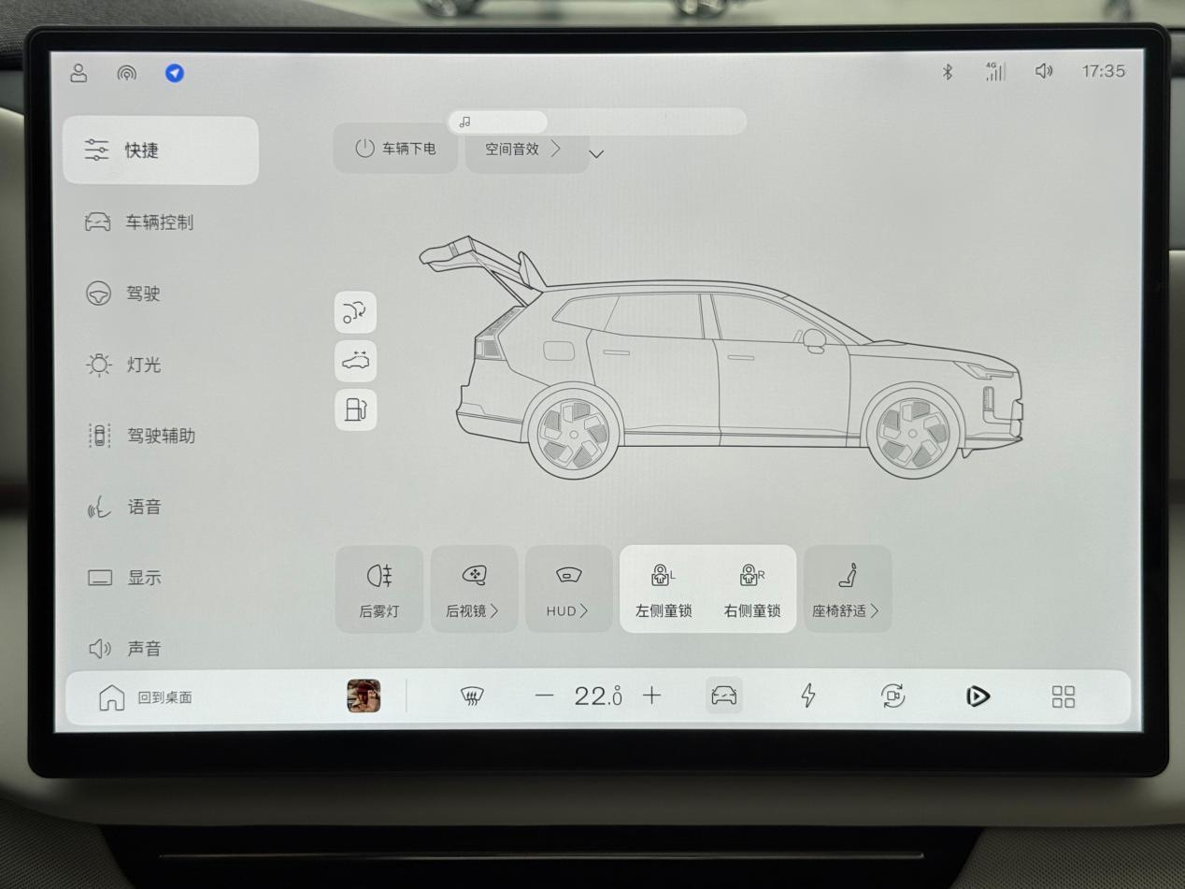Open 空间音效 spatial sound settings
1185x889 pixels.
click(x=525, y=149)
